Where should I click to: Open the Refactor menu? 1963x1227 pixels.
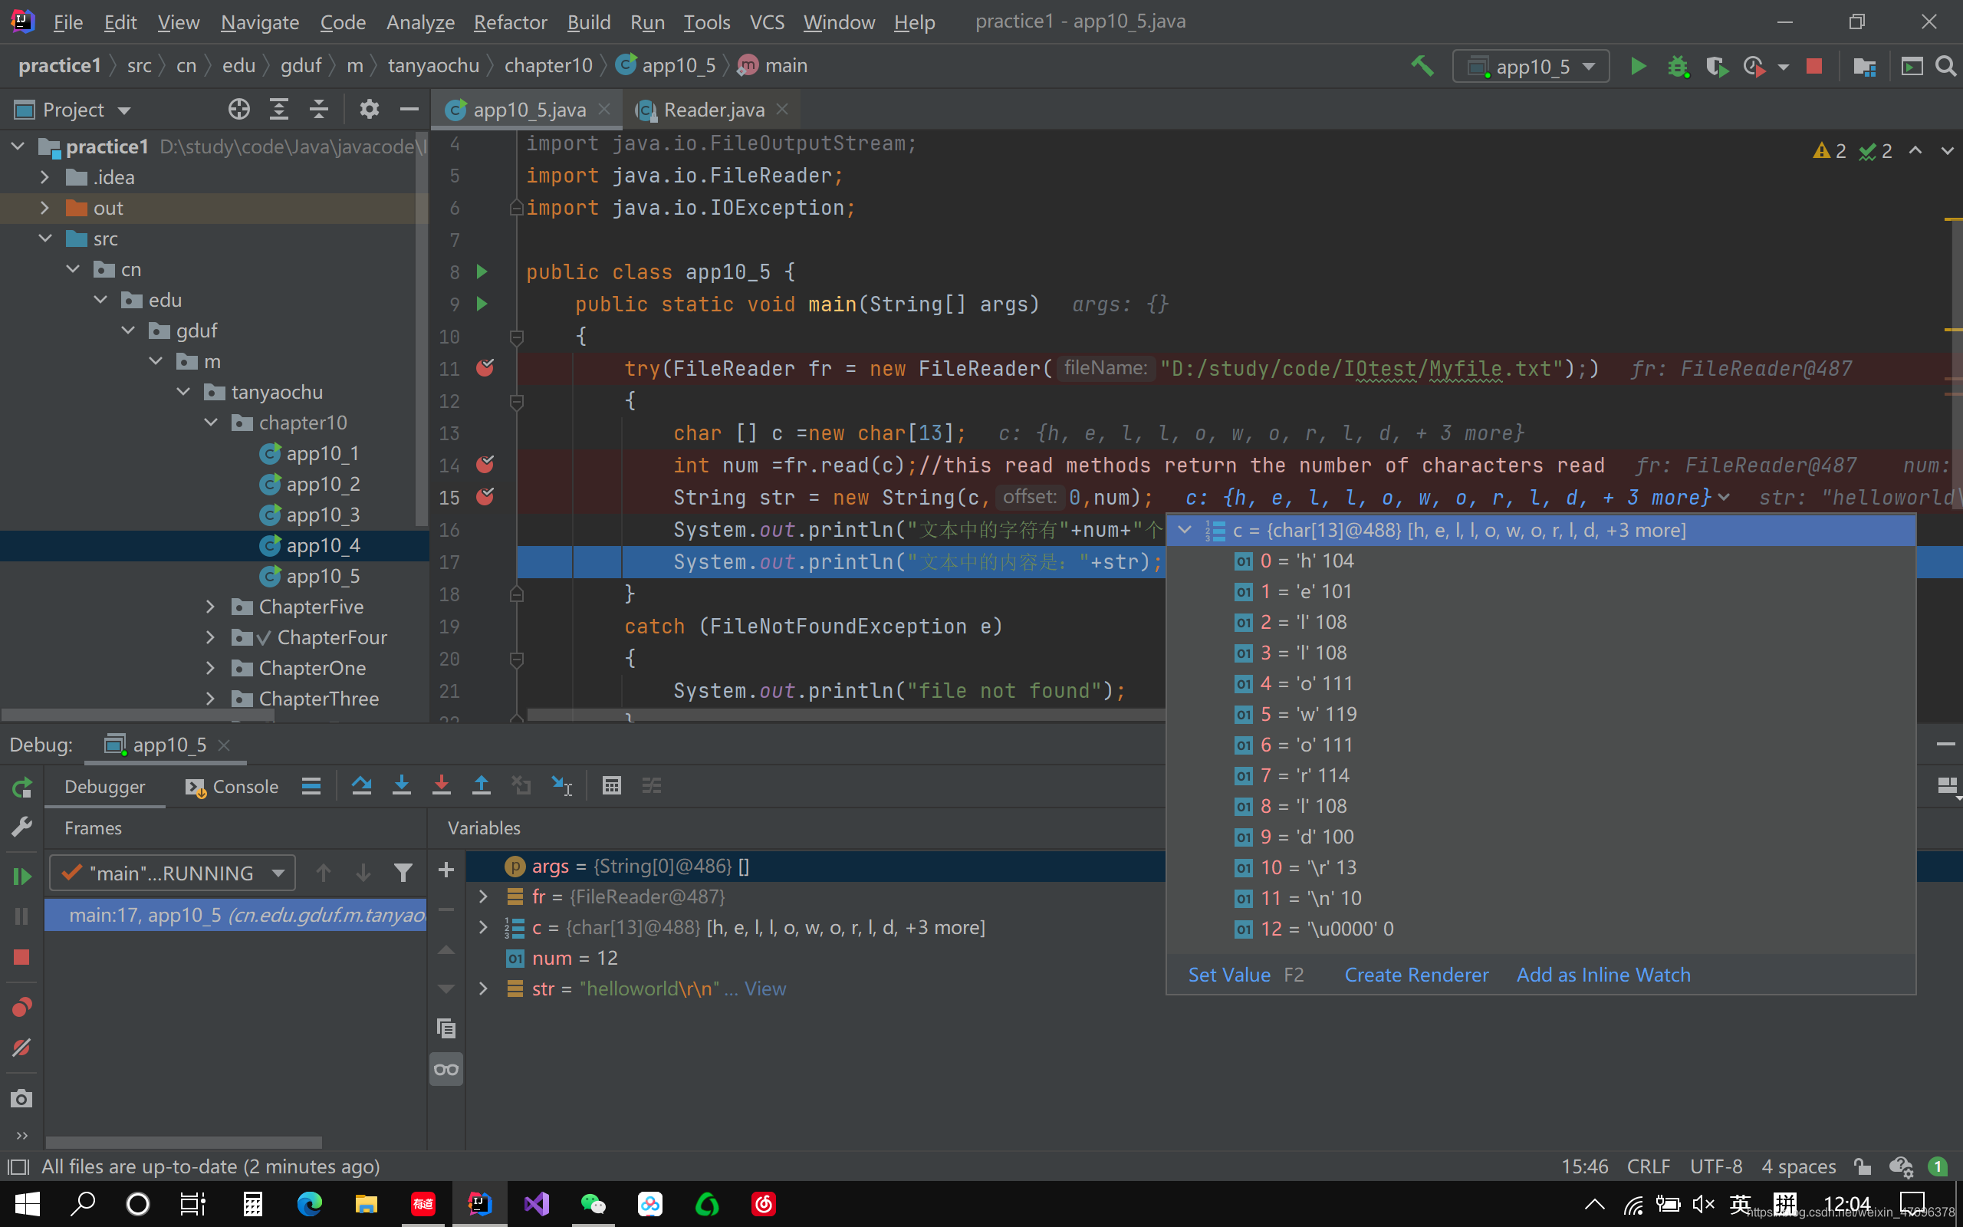(509, 22)
